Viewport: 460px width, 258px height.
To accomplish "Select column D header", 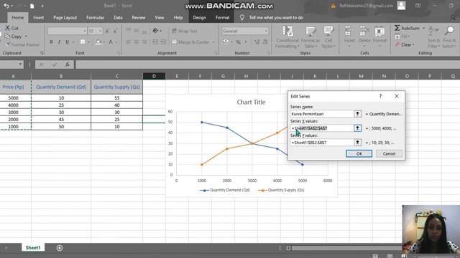I will pyautogui.click(x=154, y=77).
